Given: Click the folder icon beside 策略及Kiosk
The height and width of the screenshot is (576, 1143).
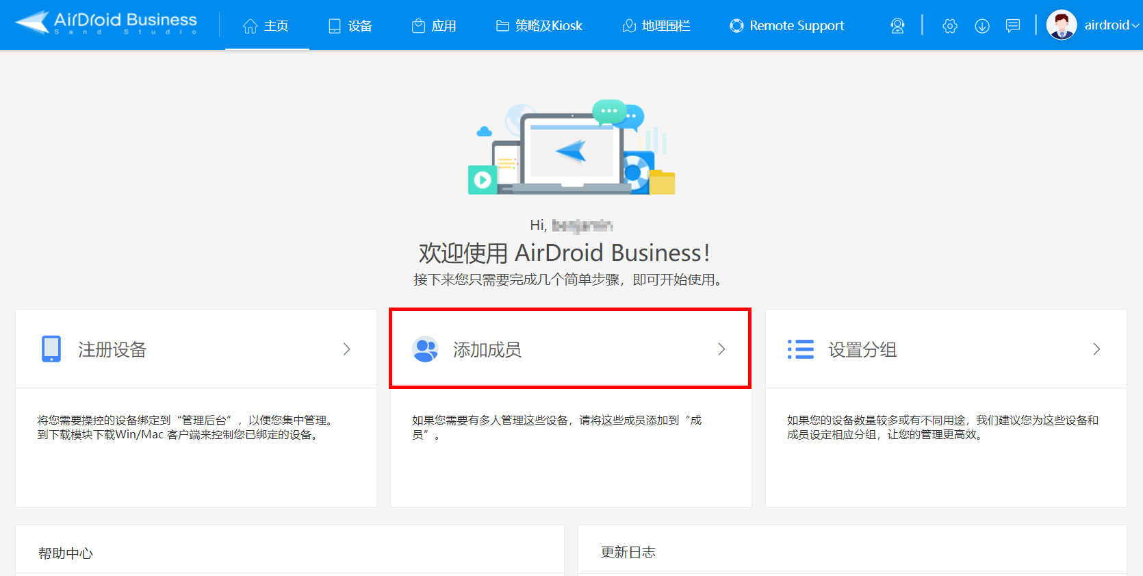Looking at the screenshot, I should (x=502, y=26).
